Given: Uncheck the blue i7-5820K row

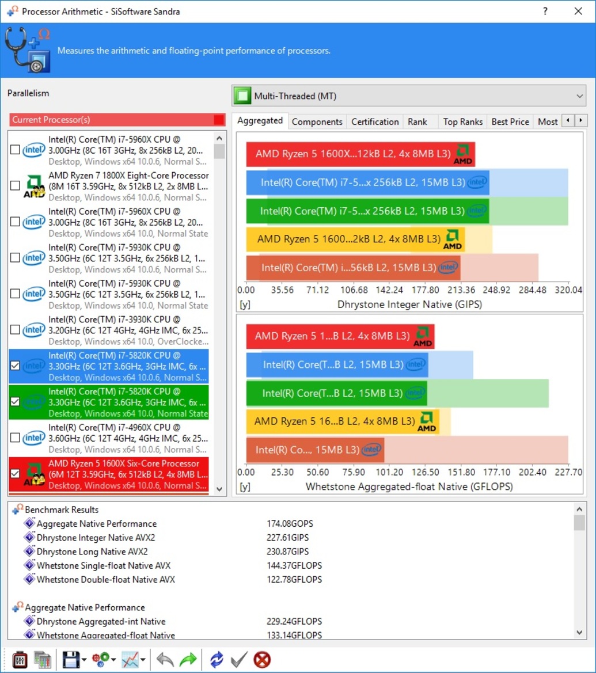Looking at the screenshot, I should [x=15, y=366].
